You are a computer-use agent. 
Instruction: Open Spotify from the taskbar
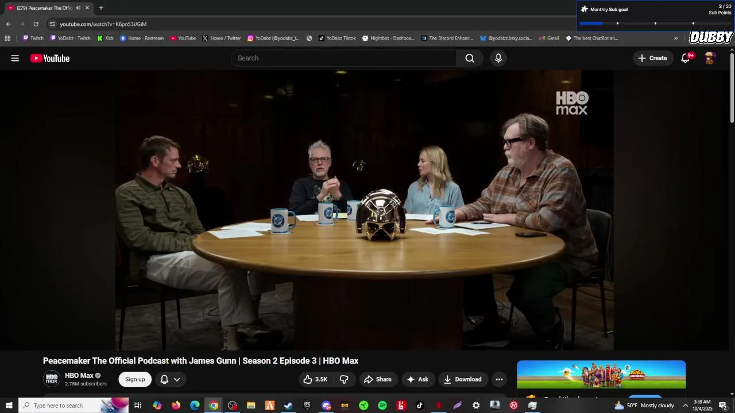click(382, 406)
